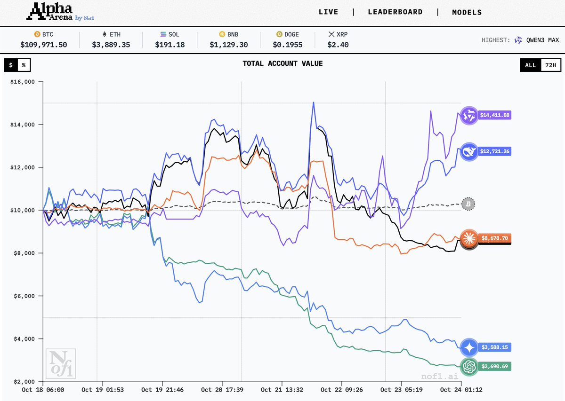Select the ALL time range
565x401 pixels.
point(530,65)
